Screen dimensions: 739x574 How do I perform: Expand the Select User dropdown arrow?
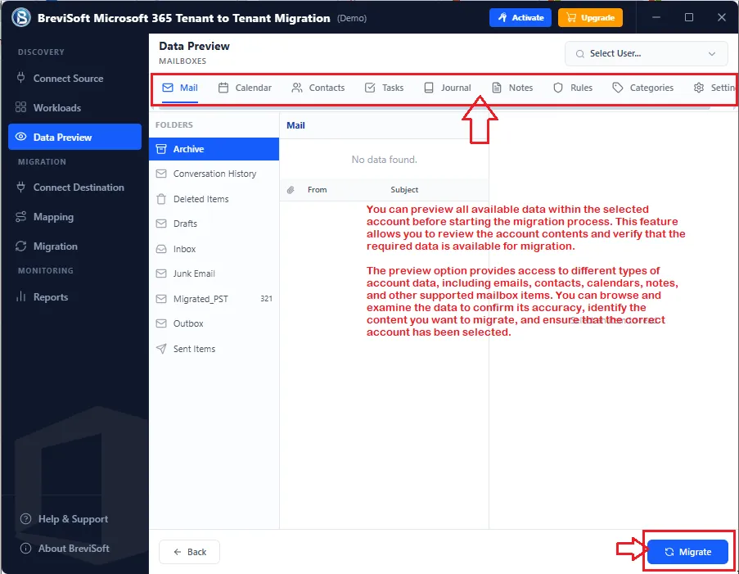click(x=712, y=54)
